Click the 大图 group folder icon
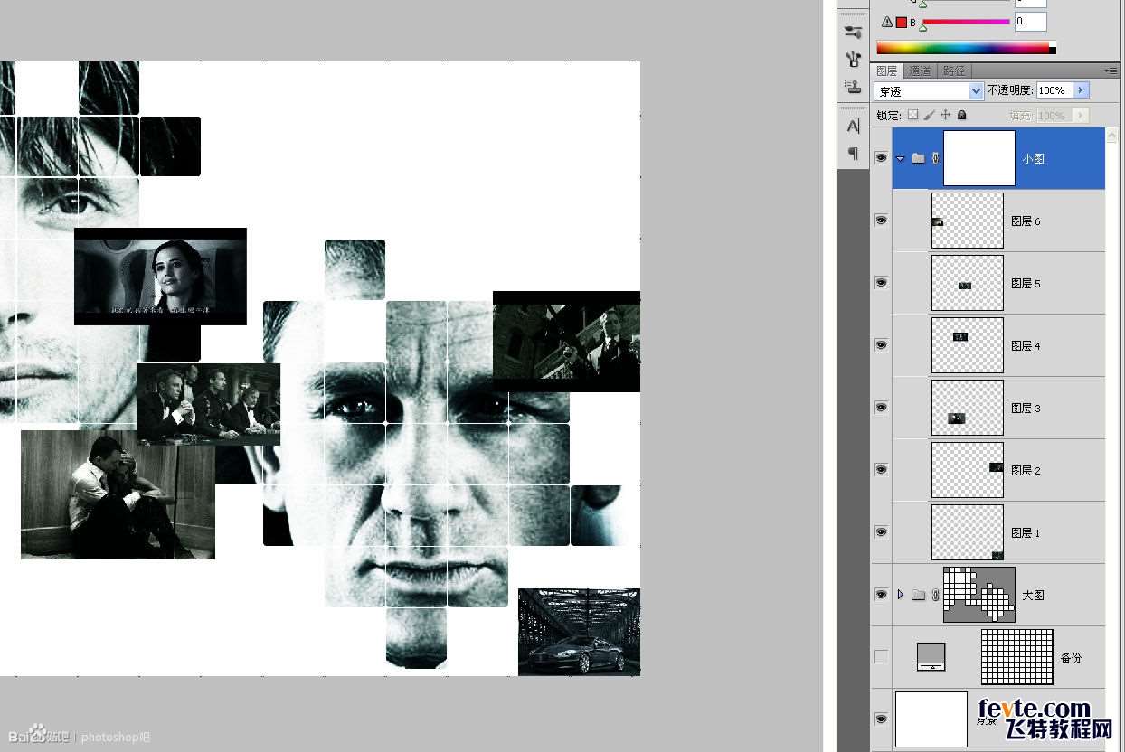 point(918,595)
